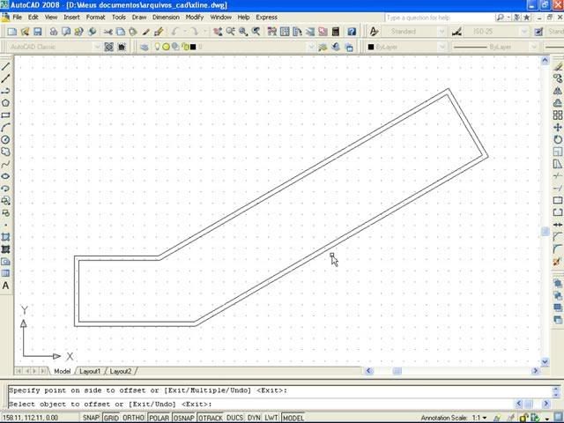Open the Standard text style dropdown
The image size is (564, 423).
442,32
